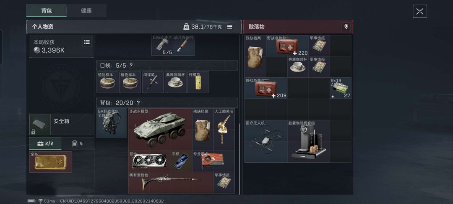Select the 步战车模型 armored vehicle item
Viewport: 453px width, 204px height.
[160, 130]
